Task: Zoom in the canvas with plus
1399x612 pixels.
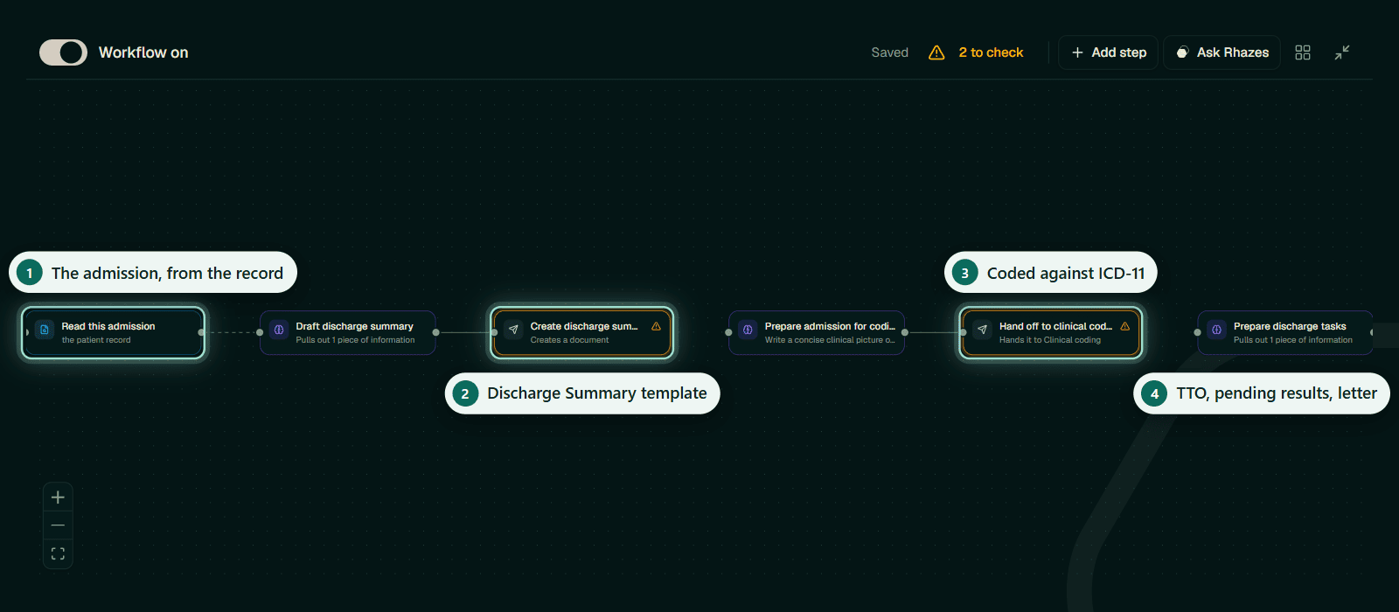Action: tap(58, 497)
